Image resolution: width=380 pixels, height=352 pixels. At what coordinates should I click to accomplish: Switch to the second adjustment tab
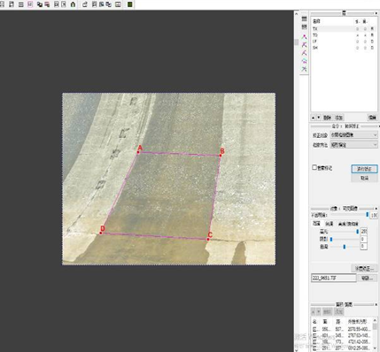click(330, 224)
